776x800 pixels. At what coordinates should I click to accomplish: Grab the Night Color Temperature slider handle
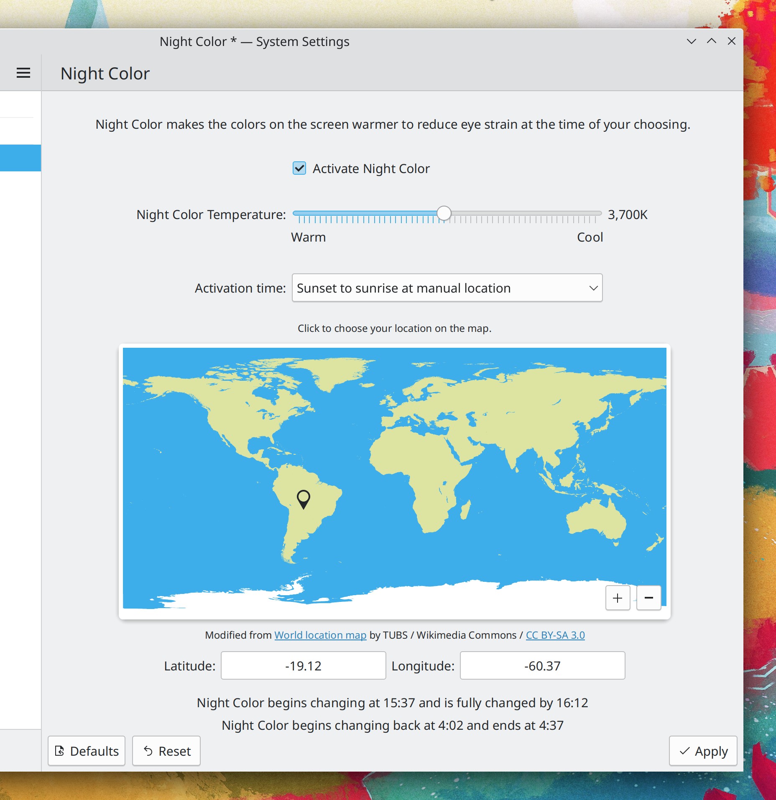coord(444,213)
